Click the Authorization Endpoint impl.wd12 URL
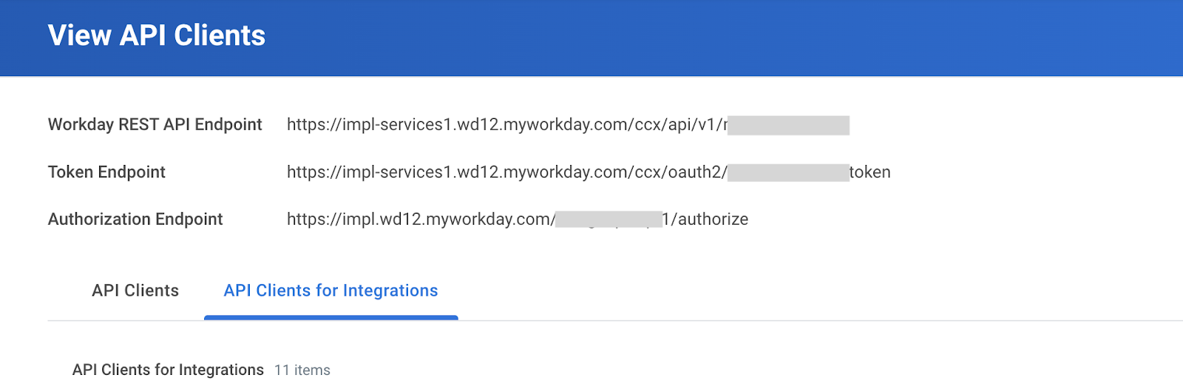 (420, 220)
